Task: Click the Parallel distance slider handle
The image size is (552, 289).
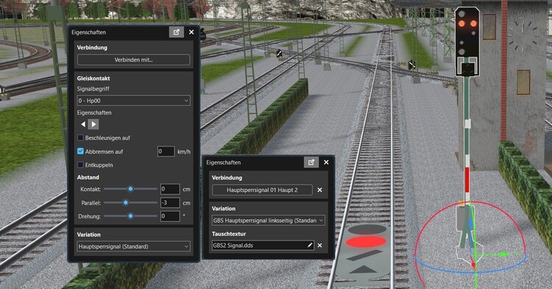Action: pos(125,202)
